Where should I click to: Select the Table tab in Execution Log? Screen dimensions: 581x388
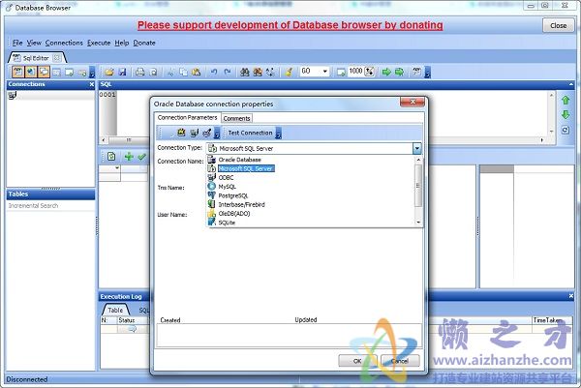[x=115, y=311]
